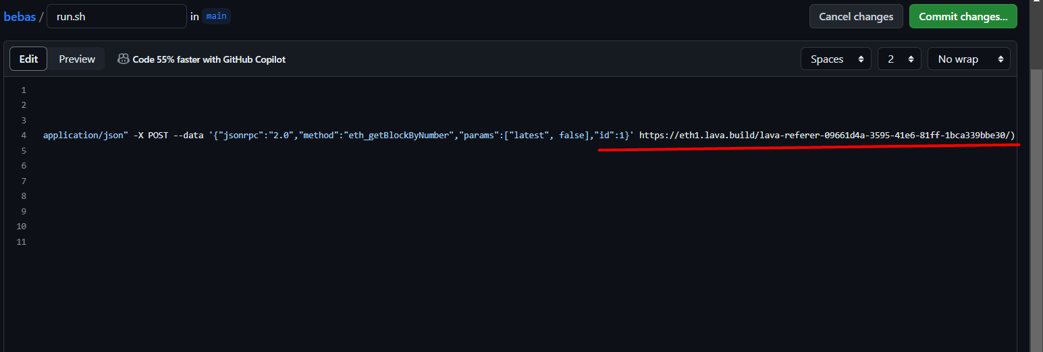Open the bebas repository link
Screen dimensions: 1043x352
pos(20,17)
